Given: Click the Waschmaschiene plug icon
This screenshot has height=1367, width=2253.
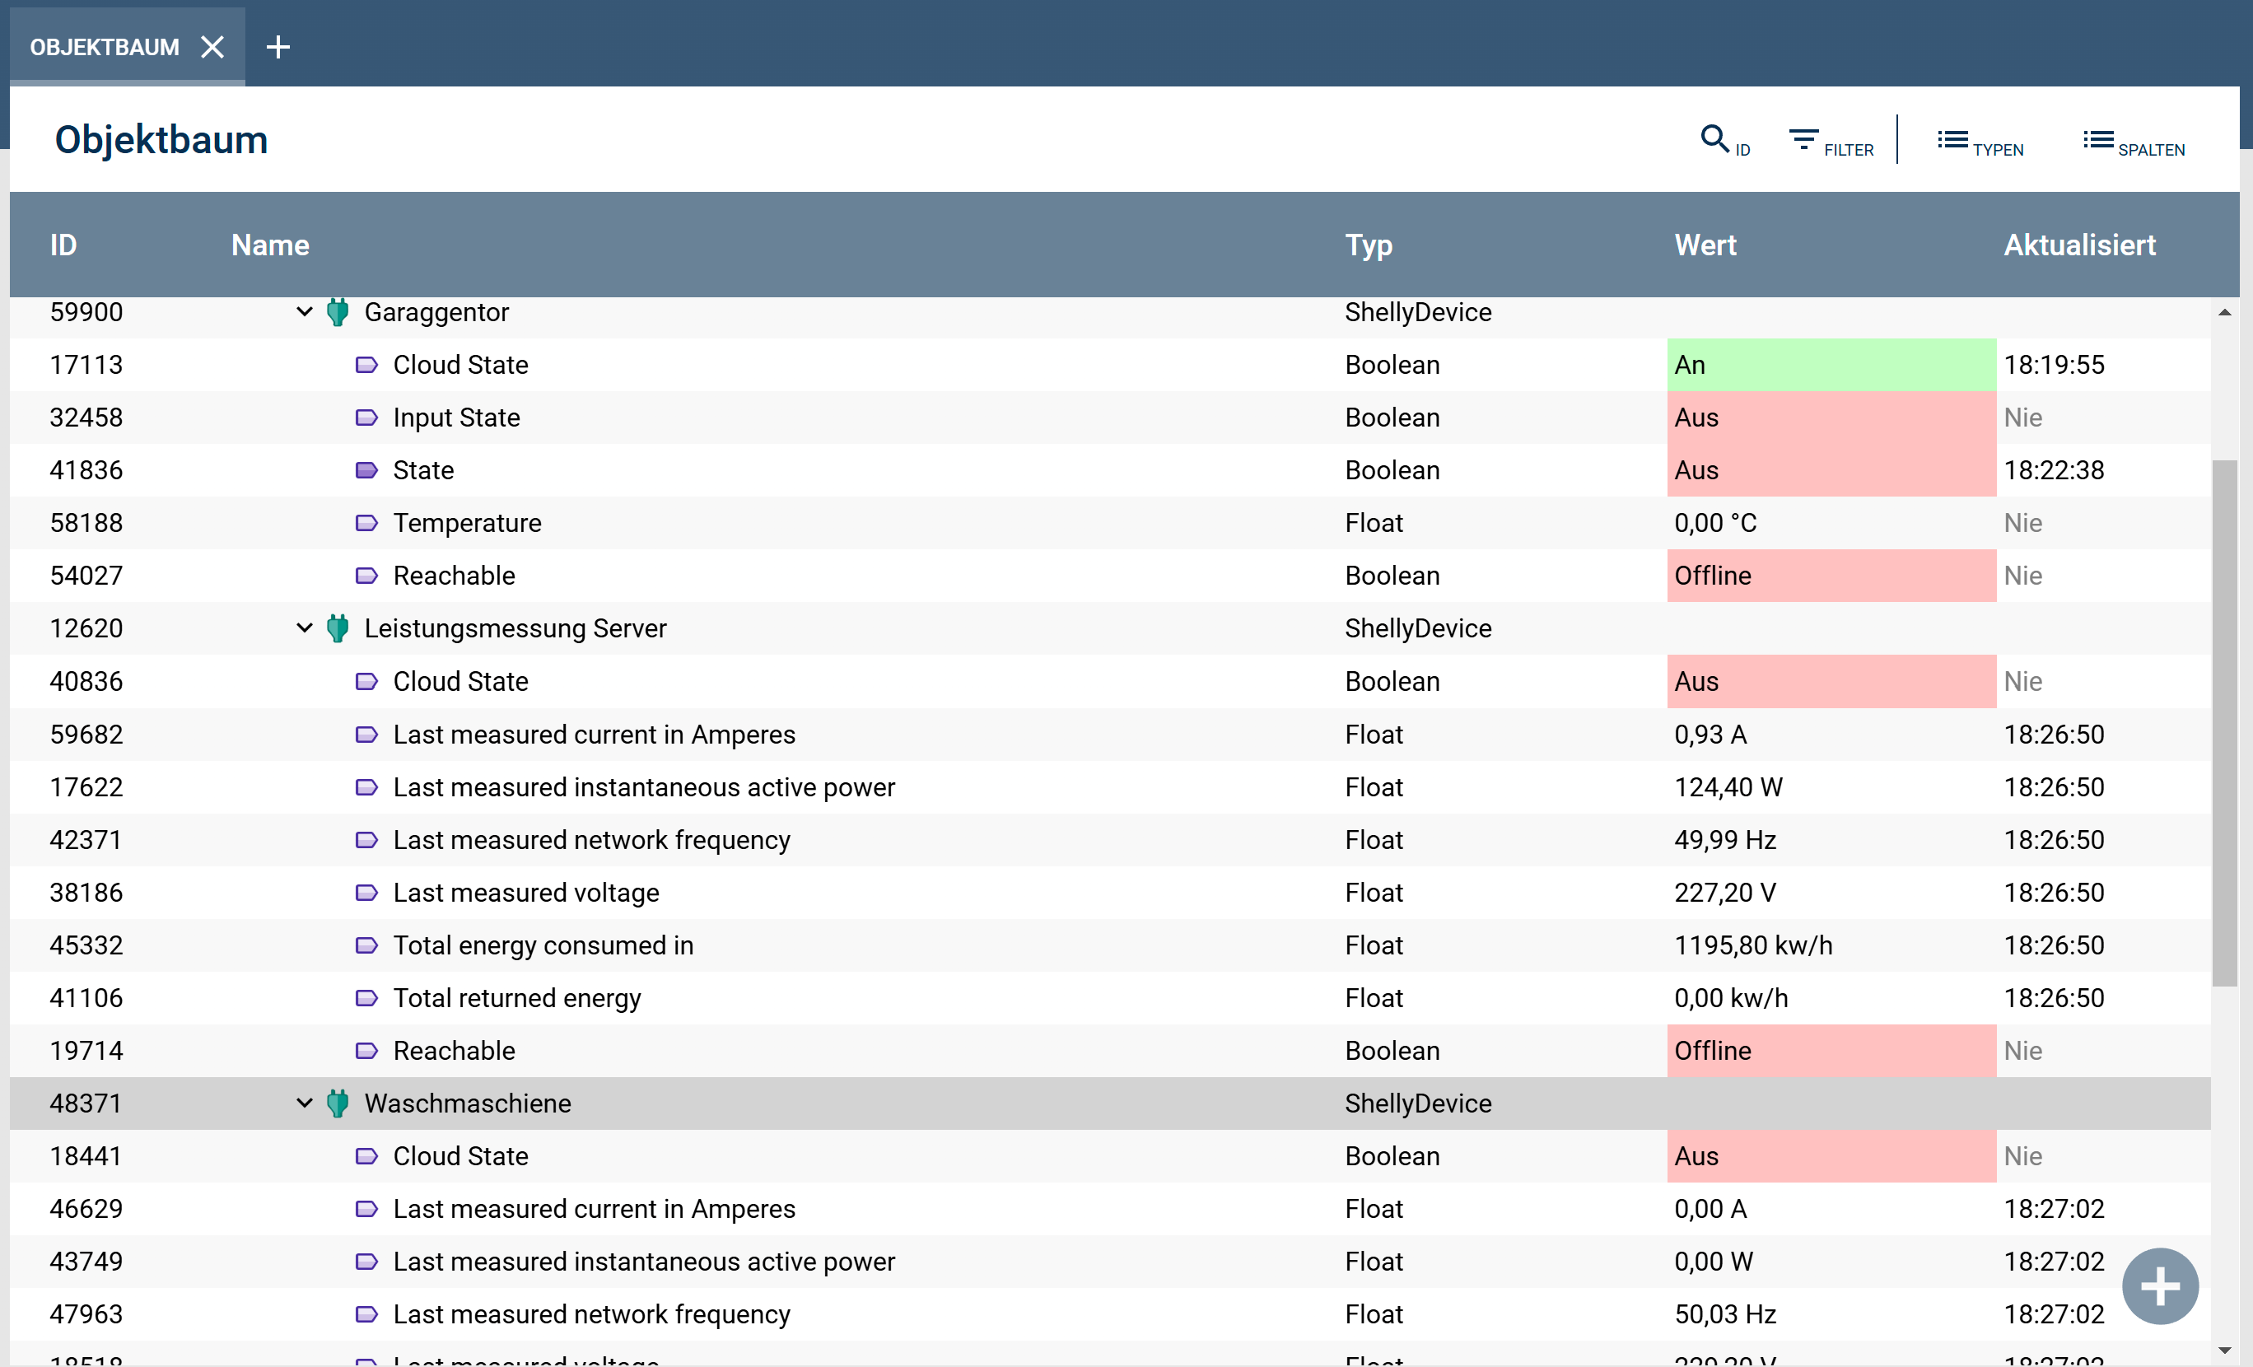Looking at the screenshot, I should point(338,1103).
